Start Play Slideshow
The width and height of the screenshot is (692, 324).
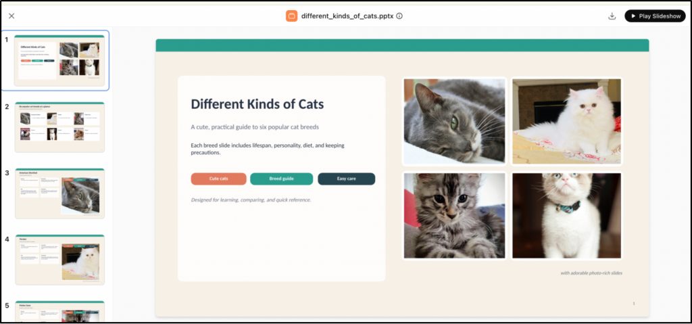(x=655, y=16)
